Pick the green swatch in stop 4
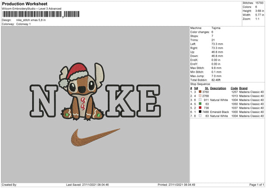Screen dimensions: 266x188 (x=200, y=104)
